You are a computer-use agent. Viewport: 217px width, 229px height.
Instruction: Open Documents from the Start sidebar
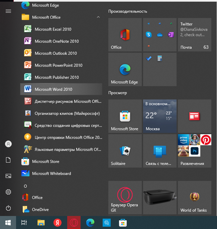(x=8, y=160)
